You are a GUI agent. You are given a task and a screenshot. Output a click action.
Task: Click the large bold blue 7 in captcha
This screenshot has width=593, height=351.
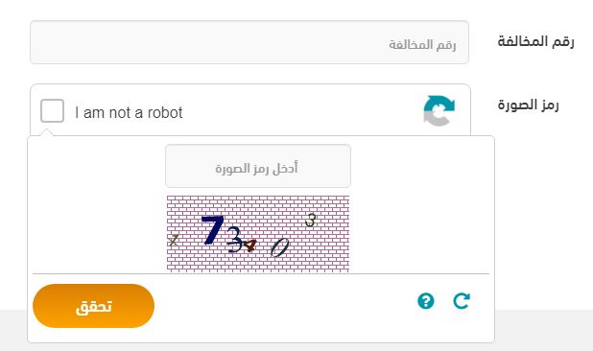click(x=213, y=230)
